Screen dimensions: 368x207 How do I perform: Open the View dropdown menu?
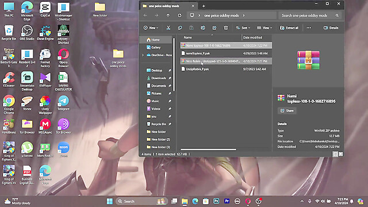point(264,28)
